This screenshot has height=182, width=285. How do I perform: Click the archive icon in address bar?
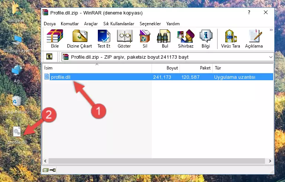[x=66, y=57]
